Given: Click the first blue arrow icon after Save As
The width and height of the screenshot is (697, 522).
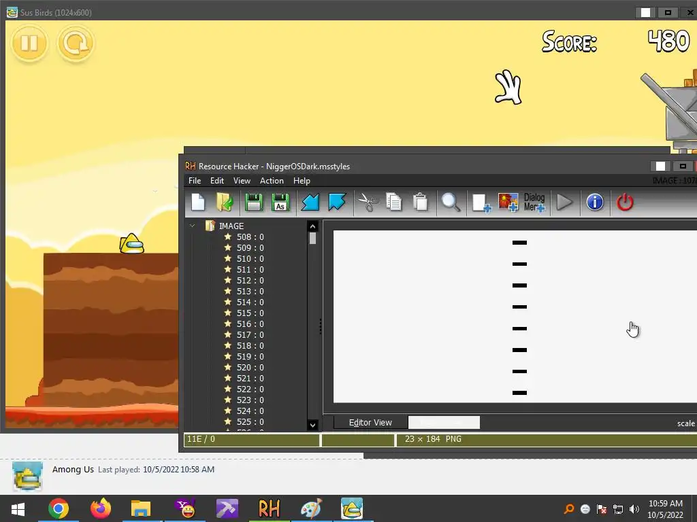Looking at the screenshot, I should (x=310, y=203).
